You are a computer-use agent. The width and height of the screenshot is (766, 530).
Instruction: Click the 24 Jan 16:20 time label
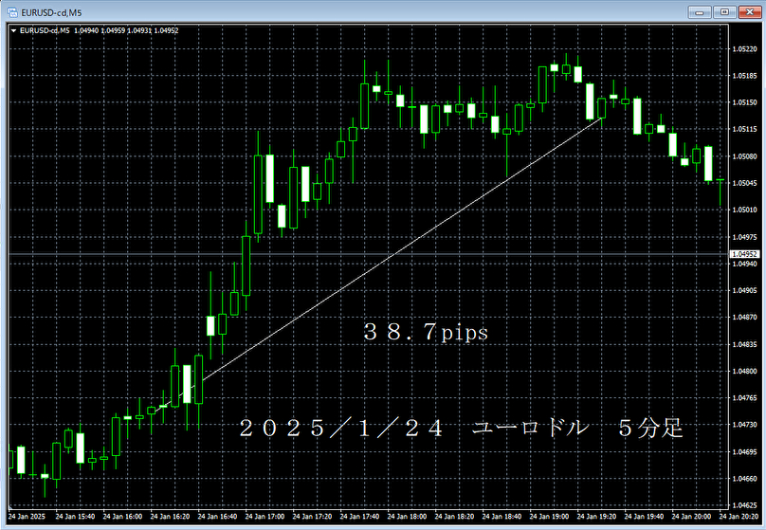[x=170, y=517]
